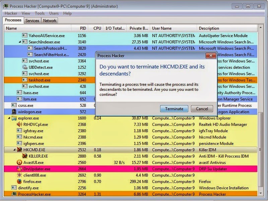Click the client008.exe sun icon
This screenshot has height=201, width=268.
[19, 175]
